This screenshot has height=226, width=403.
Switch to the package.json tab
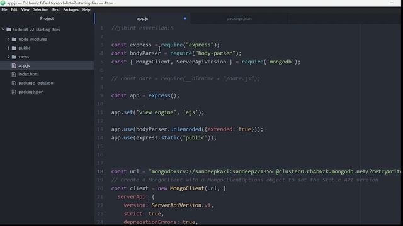[239, 19]
